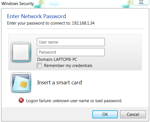Focus the User name field
Image resolution: width=150 pixels, height=122 pixels.
coord(71,42)
